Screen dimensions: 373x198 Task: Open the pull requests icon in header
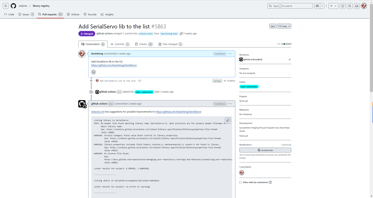click(350, 6)
